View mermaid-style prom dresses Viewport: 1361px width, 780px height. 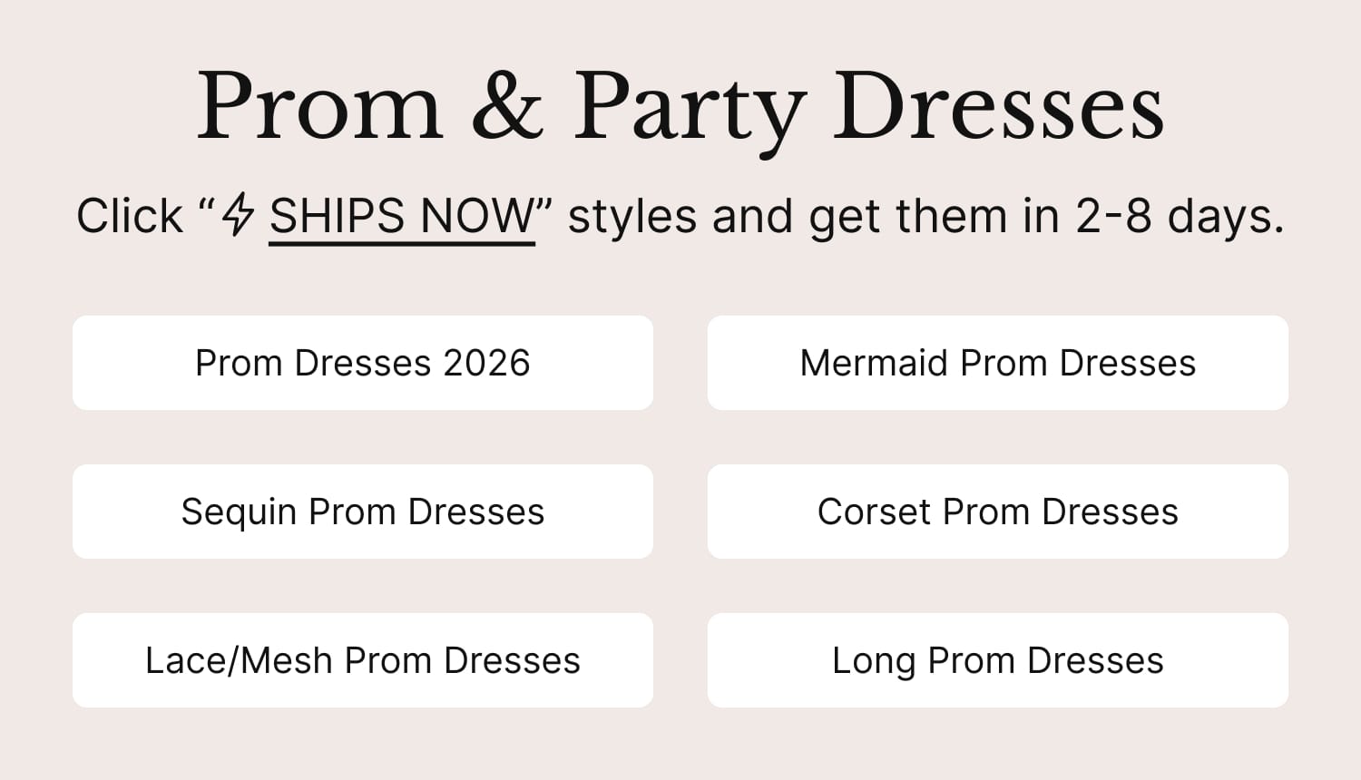click(998, 363)
